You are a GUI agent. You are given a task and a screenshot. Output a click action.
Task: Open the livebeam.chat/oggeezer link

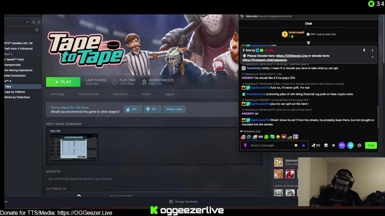point(265,60)
